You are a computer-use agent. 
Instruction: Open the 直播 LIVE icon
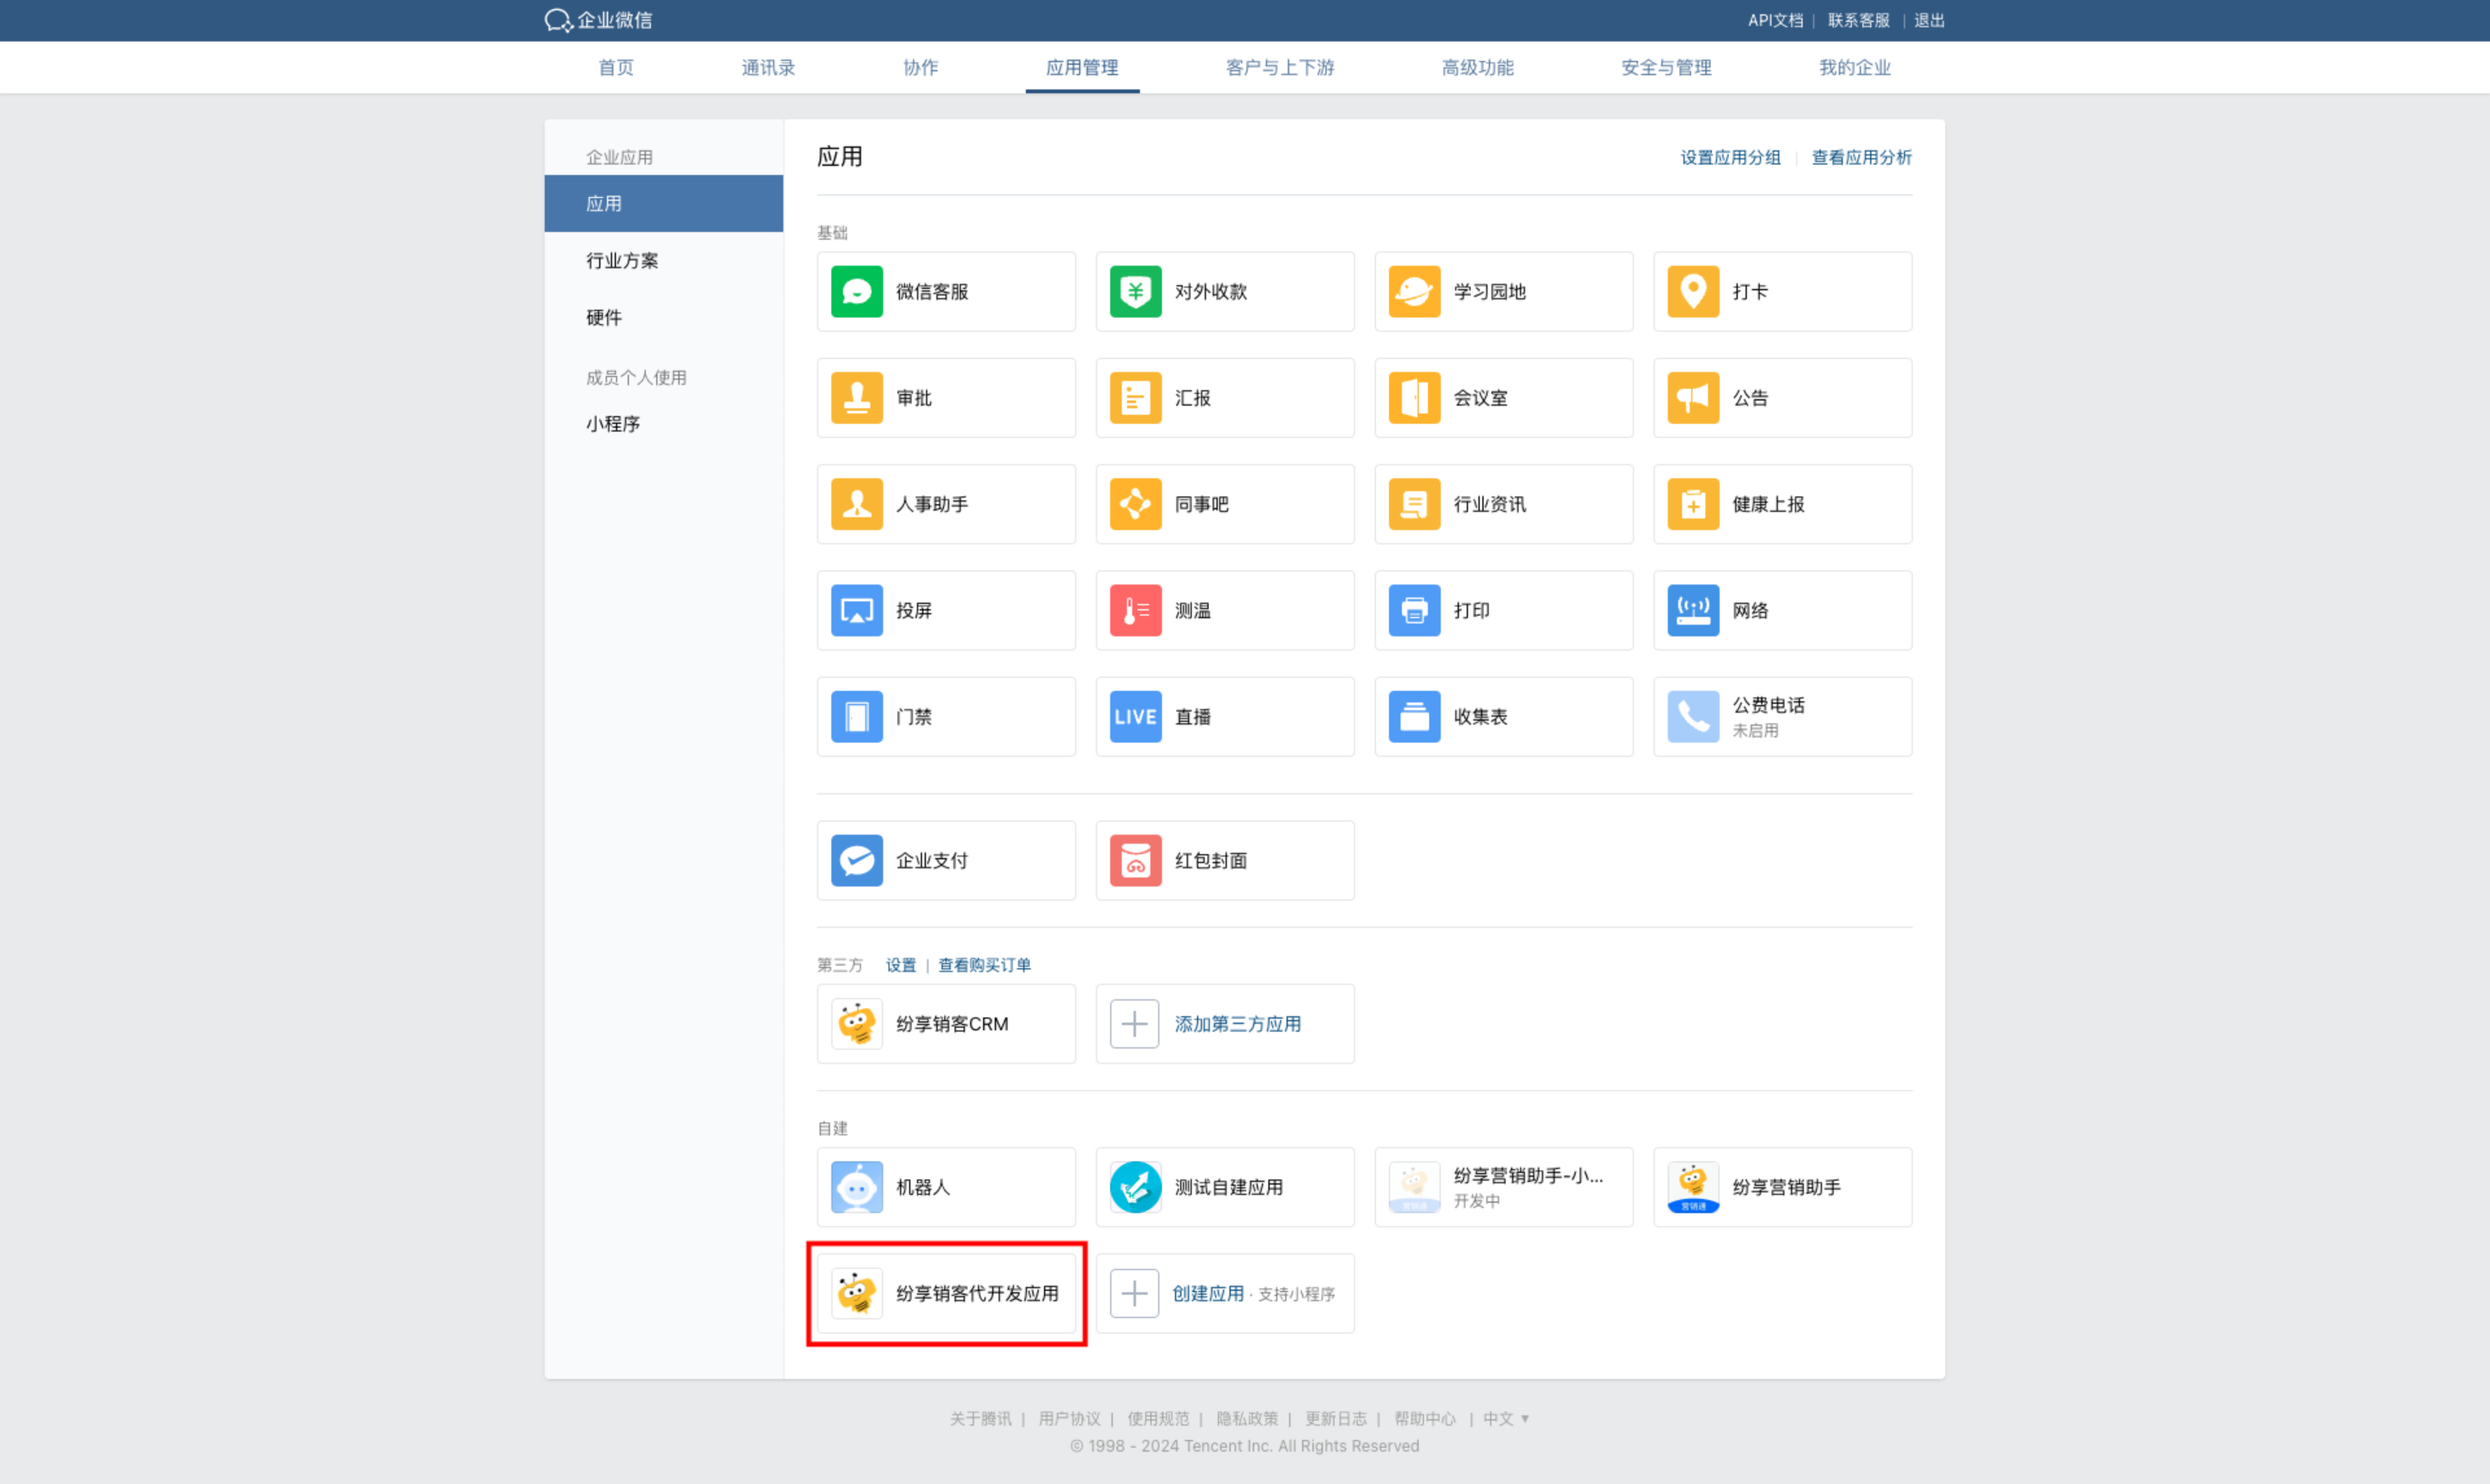point(1135,717)
